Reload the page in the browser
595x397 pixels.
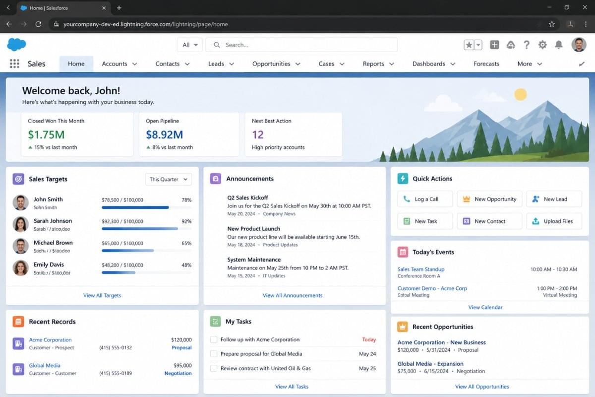pyautogui.click(x=38, y=24)
